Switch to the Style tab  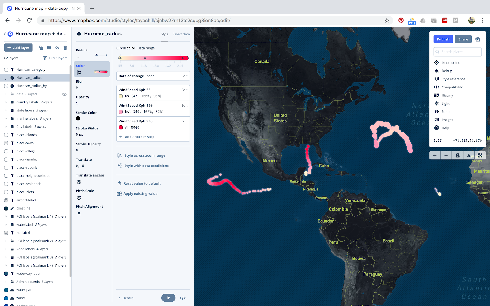click(164, 34)
